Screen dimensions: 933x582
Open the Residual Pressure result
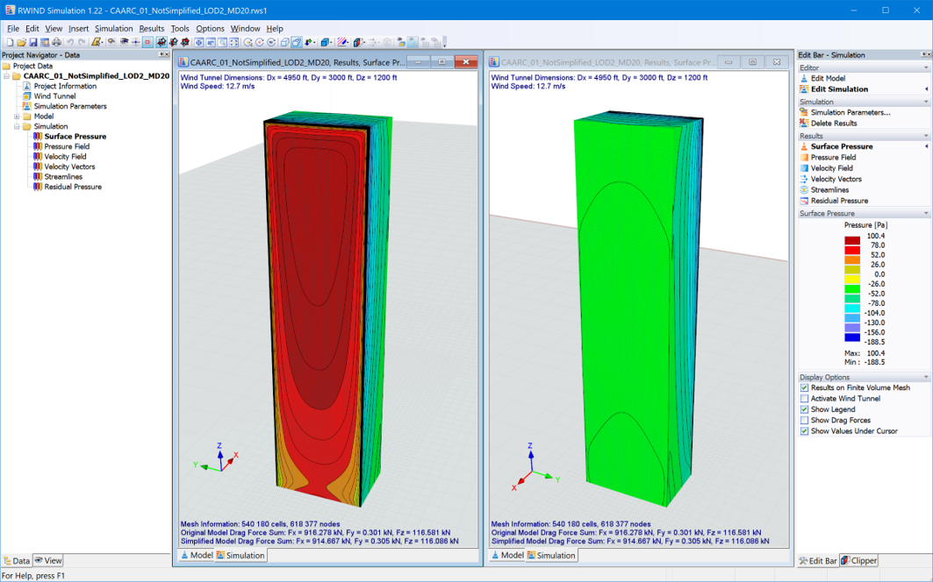point(846,201)
